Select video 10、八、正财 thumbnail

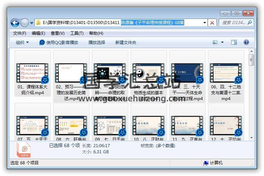point(149,125)
